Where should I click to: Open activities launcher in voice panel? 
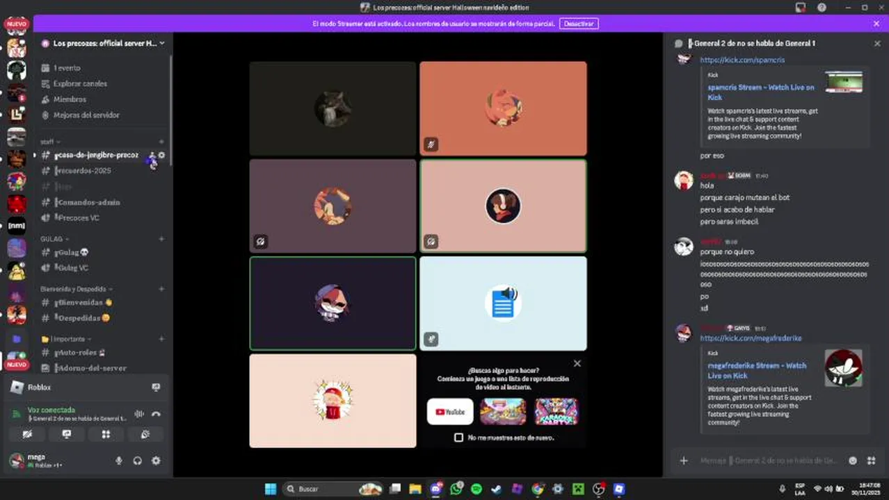click(106, 434)
